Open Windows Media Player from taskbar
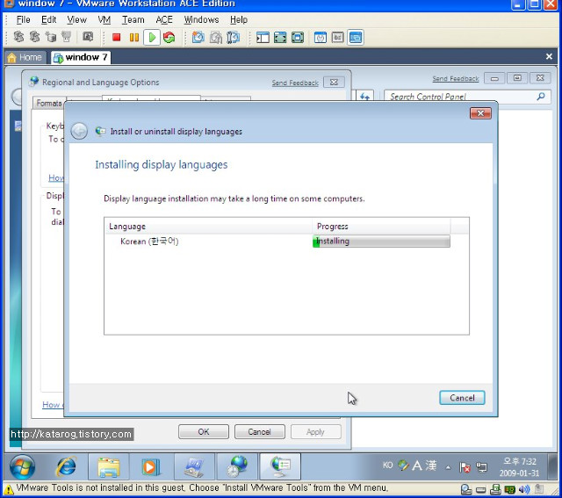Screen dimensions: 562x498 pos(151,466)
